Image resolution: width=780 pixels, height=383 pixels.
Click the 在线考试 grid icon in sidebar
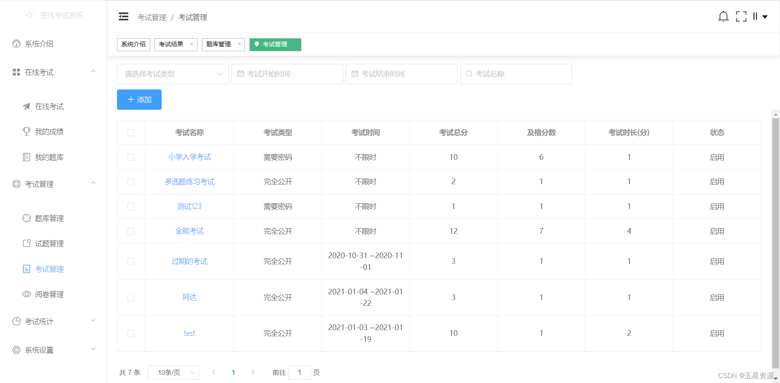[x=16, y=72]
